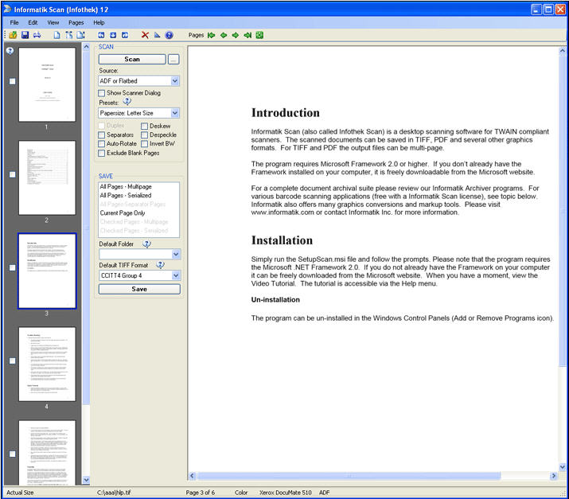Image resolution: width=569 pixels, height=499 pixels.
Task: Open the Papersize Letter Size presets dropdown
Action: [175, 113]
